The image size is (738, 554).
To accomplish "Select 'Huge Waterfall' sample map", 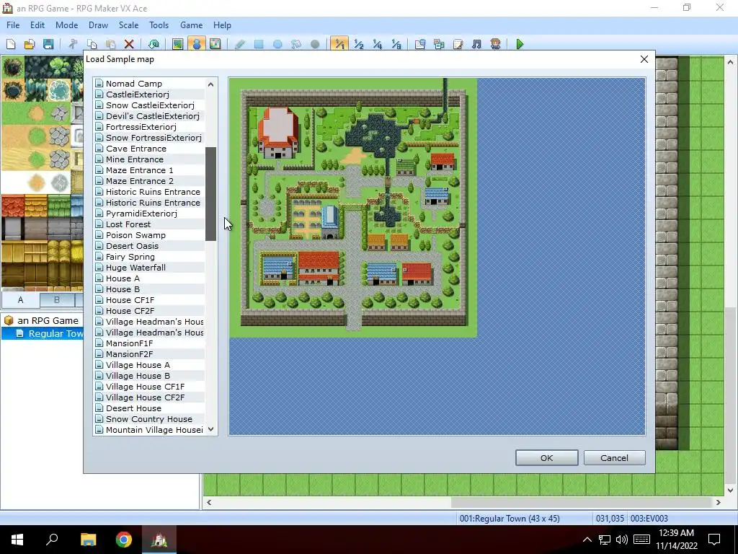I will (x=135, y=268).
